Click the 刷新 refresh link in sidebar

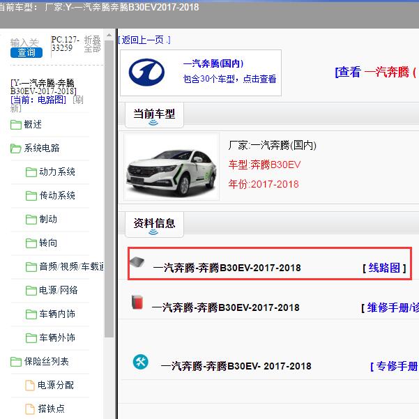coord(47,104)
